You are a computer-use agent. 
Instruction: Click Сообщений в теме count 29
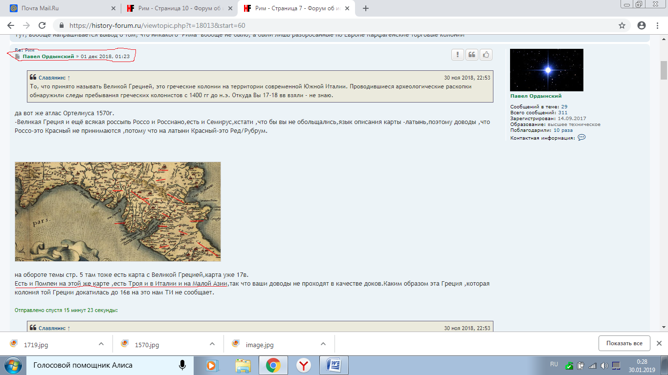click(564, 106)
